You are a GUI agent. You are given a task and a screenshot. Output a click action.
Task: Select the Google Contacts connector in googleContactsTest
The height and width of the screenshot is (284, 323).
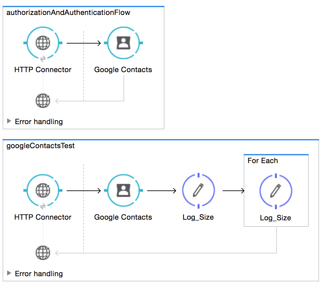coord(123,190)
